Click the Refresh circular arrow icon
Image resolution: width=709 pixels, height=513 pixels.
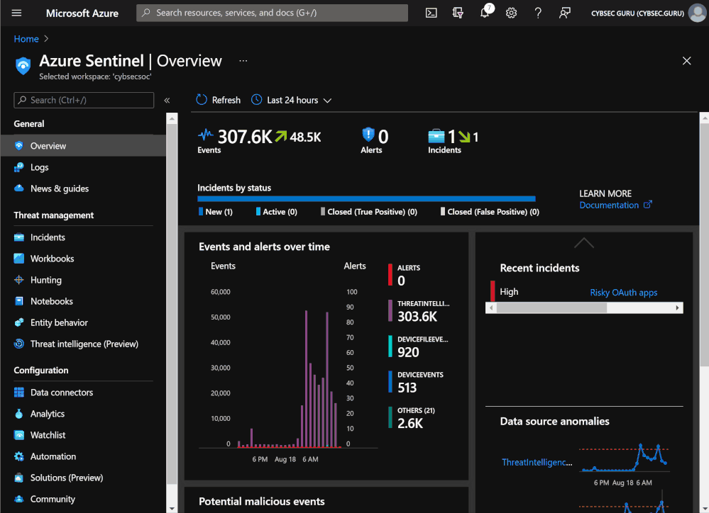tap(202, 100)
